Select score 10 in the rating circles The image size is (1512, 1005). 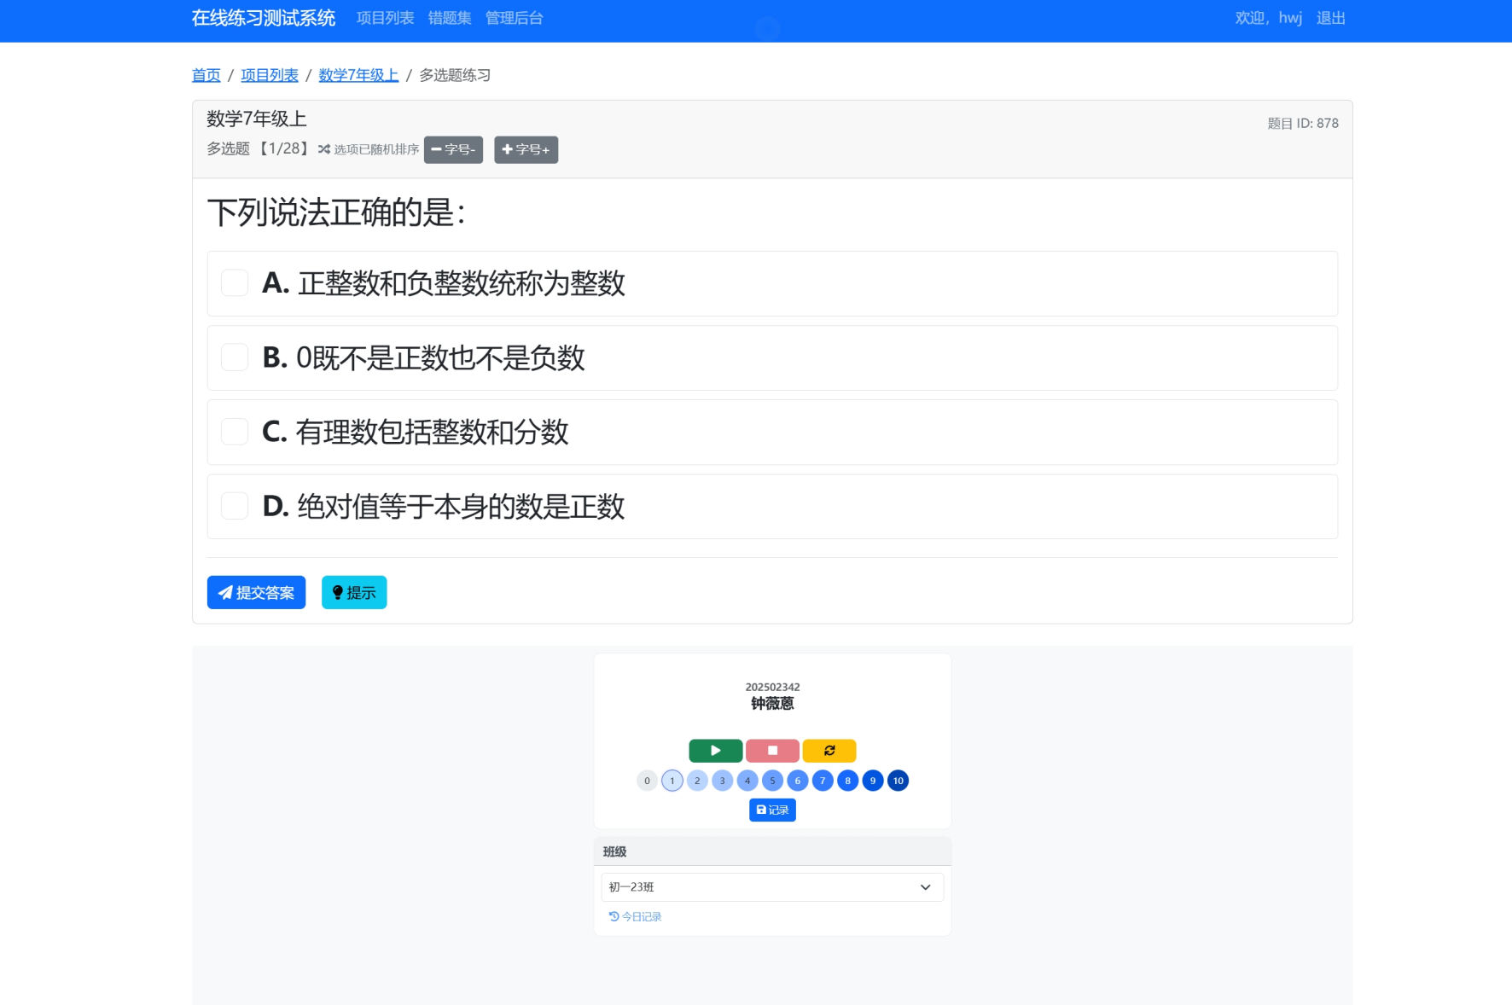[x=898, y=781]
